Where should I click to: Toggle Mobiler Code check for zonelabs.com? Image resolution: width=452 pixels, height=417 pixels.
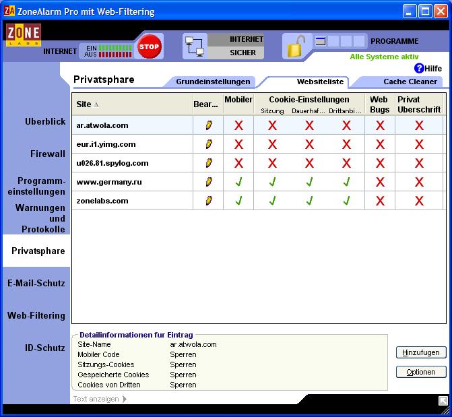238,201
